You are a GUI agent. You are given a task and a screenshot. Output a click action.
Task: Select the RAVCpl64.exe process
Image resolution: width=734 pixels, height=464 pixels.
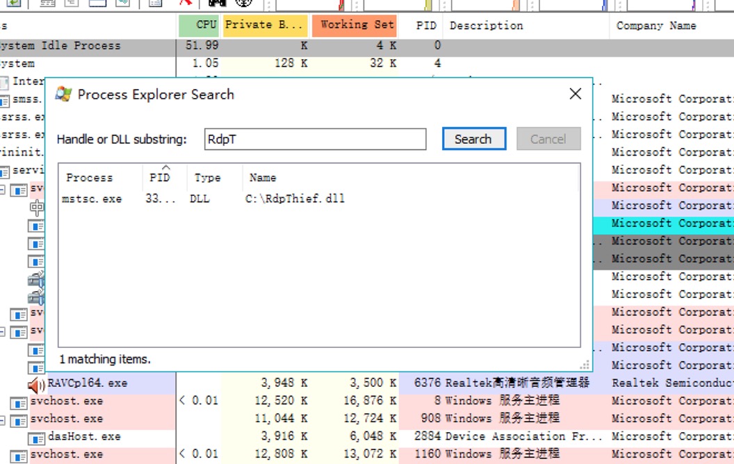point(88,383)
